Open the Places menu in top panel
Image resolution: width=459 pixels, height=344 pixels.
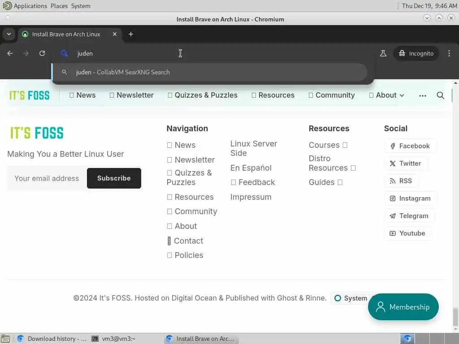click(59, 6)
